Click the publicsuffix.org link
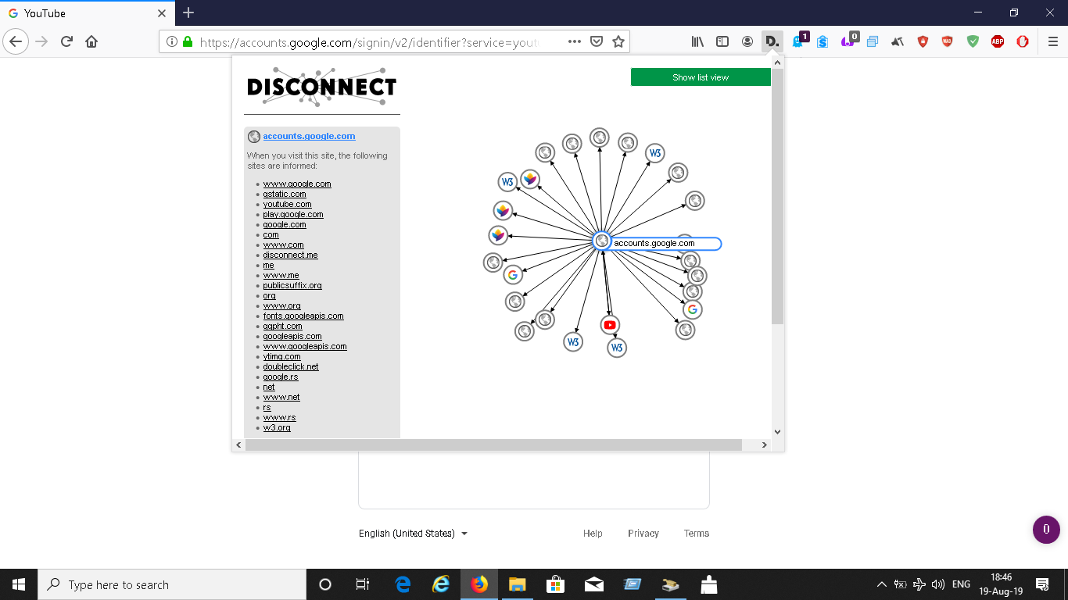 pyautogui.click(x=292, y=285)
